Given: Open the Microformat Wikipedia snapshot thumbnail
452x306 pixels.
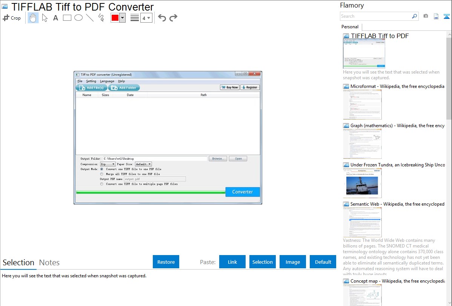Looking at the screenshot, I should (362, 105).
